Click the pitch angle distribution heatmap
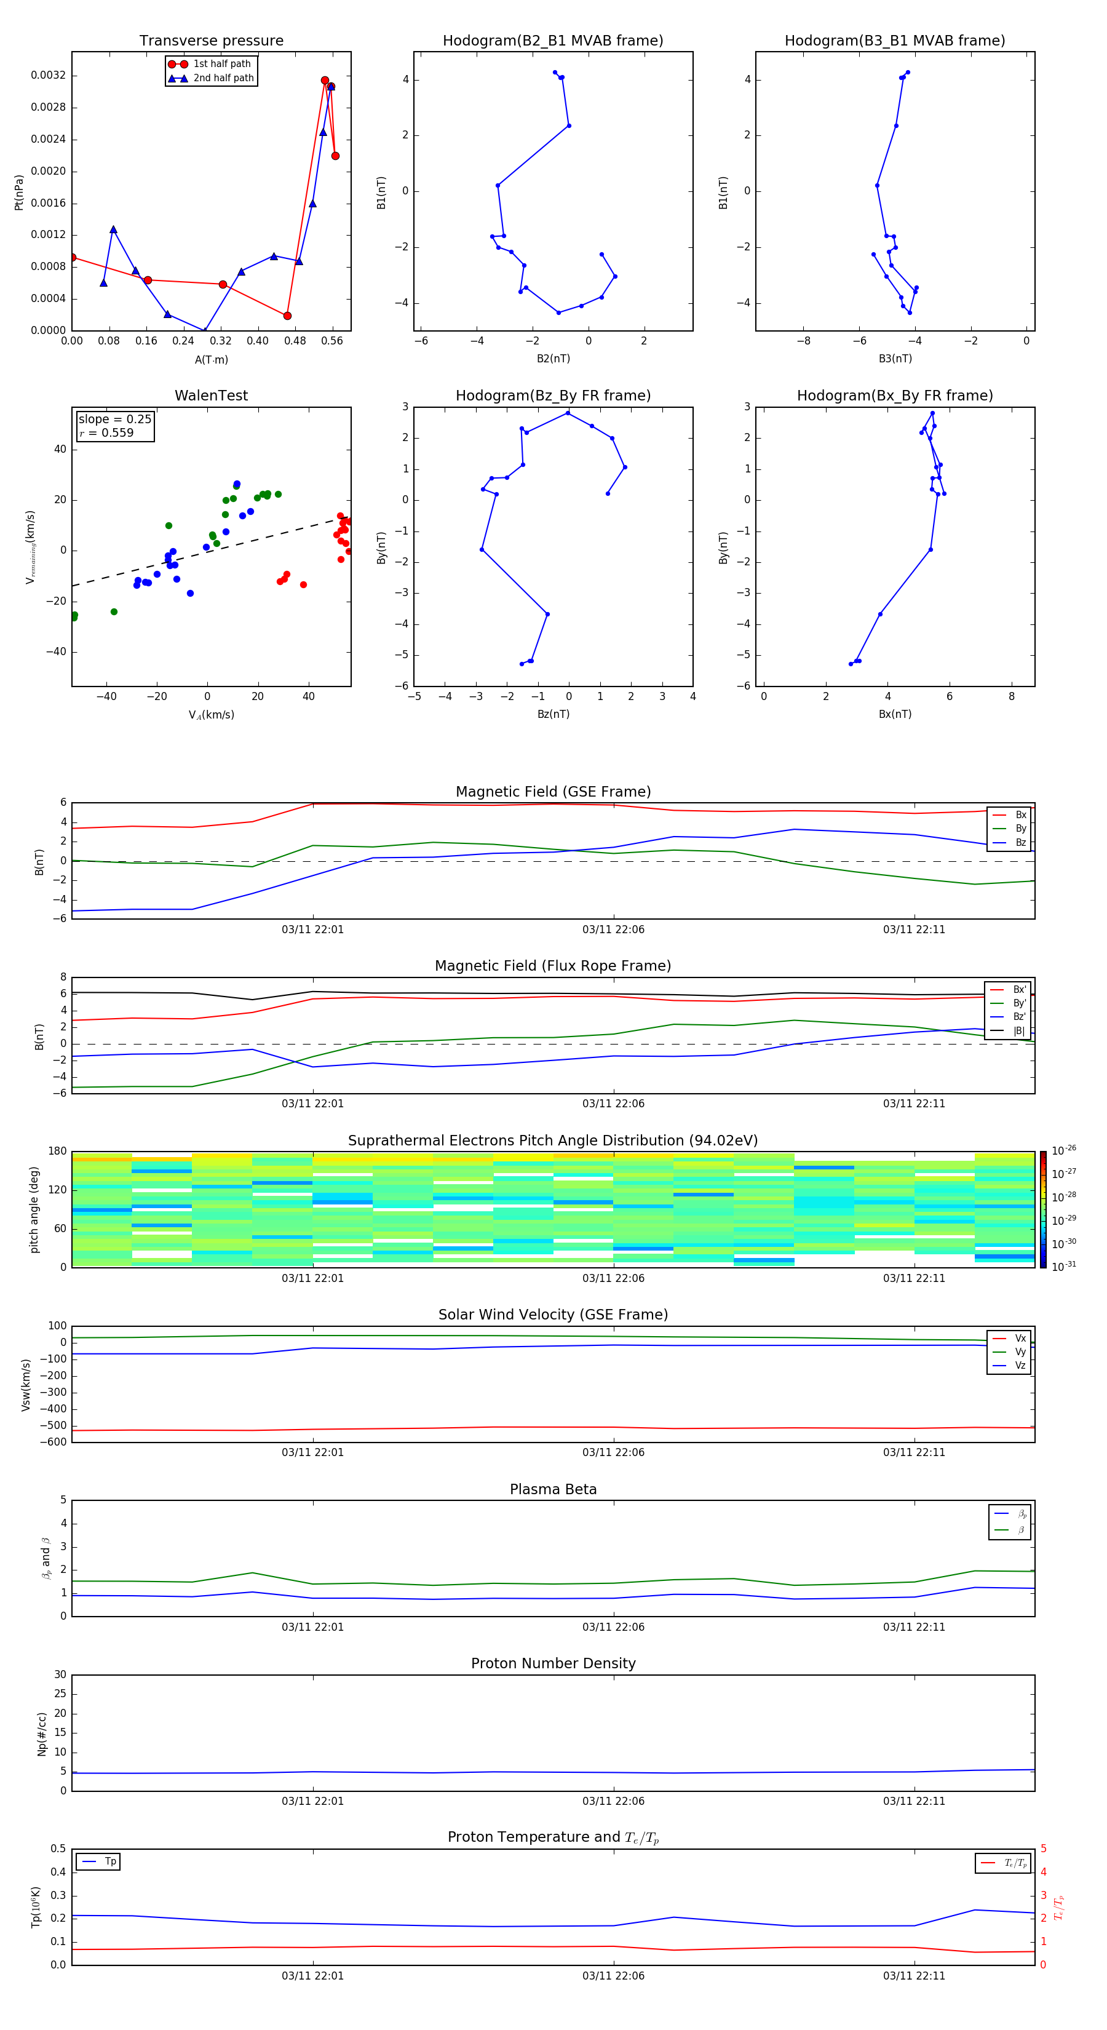Screen dimensions: 1107x2030 553,1209
